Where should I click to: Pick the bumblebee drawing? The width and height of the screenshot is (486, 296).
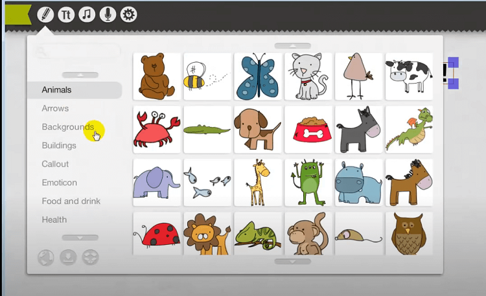(x=207, y=76)
